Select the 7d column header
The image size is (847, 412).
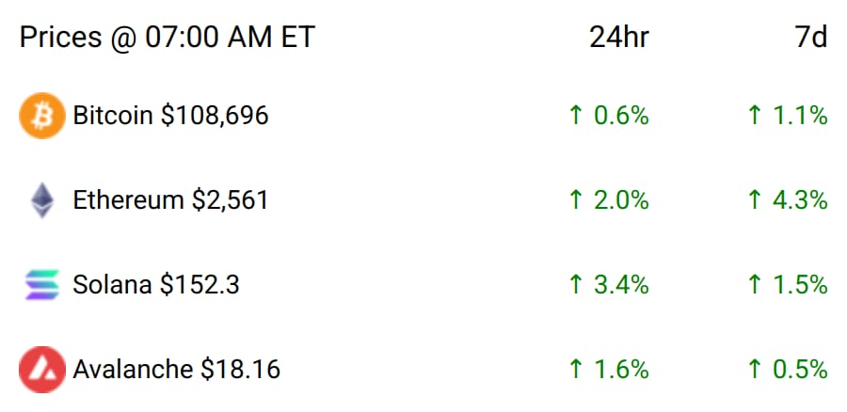(811, 38)
